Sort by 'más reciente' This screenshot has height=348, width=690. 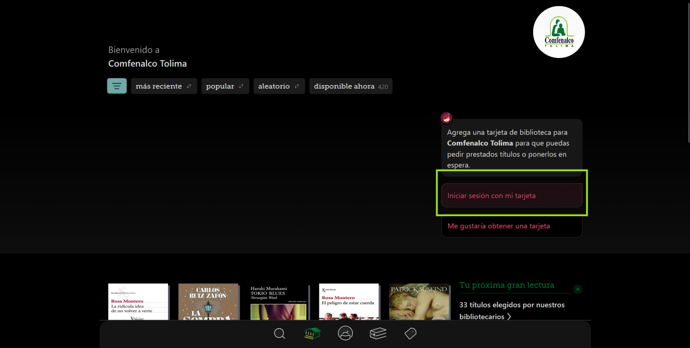(164, 86)
